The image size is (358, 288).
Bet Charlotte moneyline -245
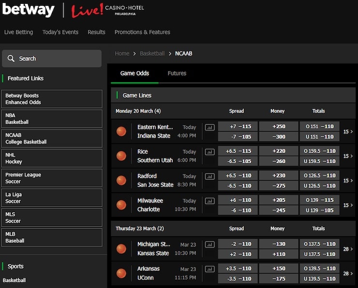coord(279,210)
